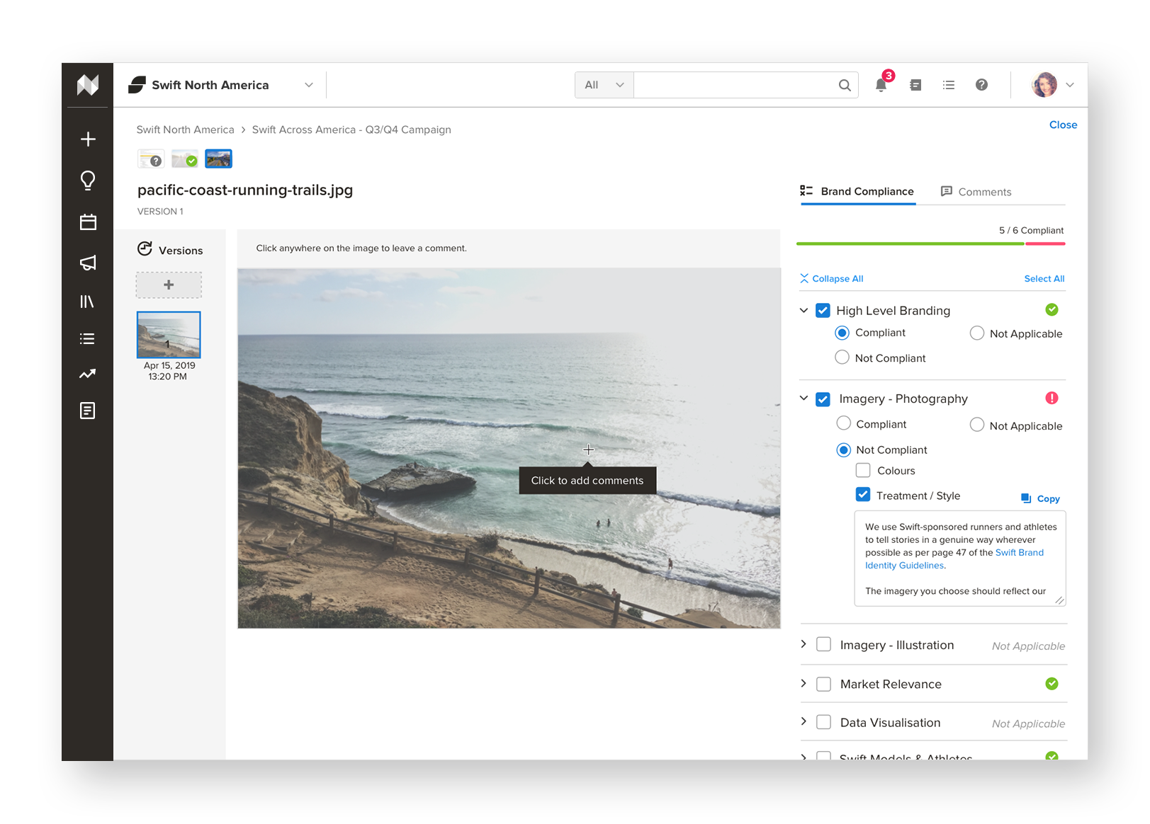Click green check icon on Market Relevance

pyautogui.click(x=1052, y=683)
